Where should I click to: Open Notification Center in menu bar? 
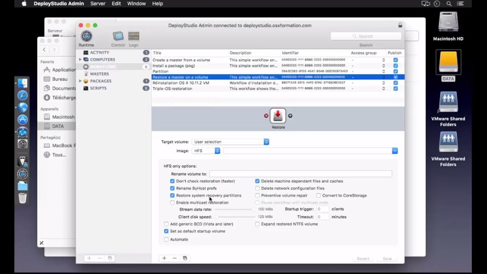[x=460, y=4]
